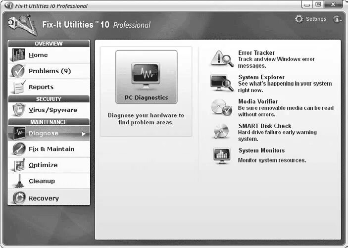Viewport: 348px width, 248px height.
Task: Select the Cleanup menu item
Action: pyautogui.click(x=49, y=181)
